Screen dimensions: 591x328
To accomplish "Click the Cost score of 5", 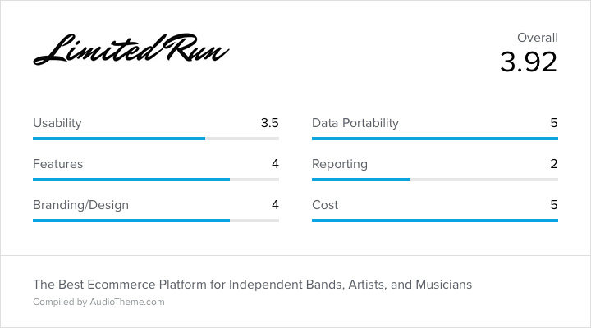I will pyautogui.click(x=554, y=205).
